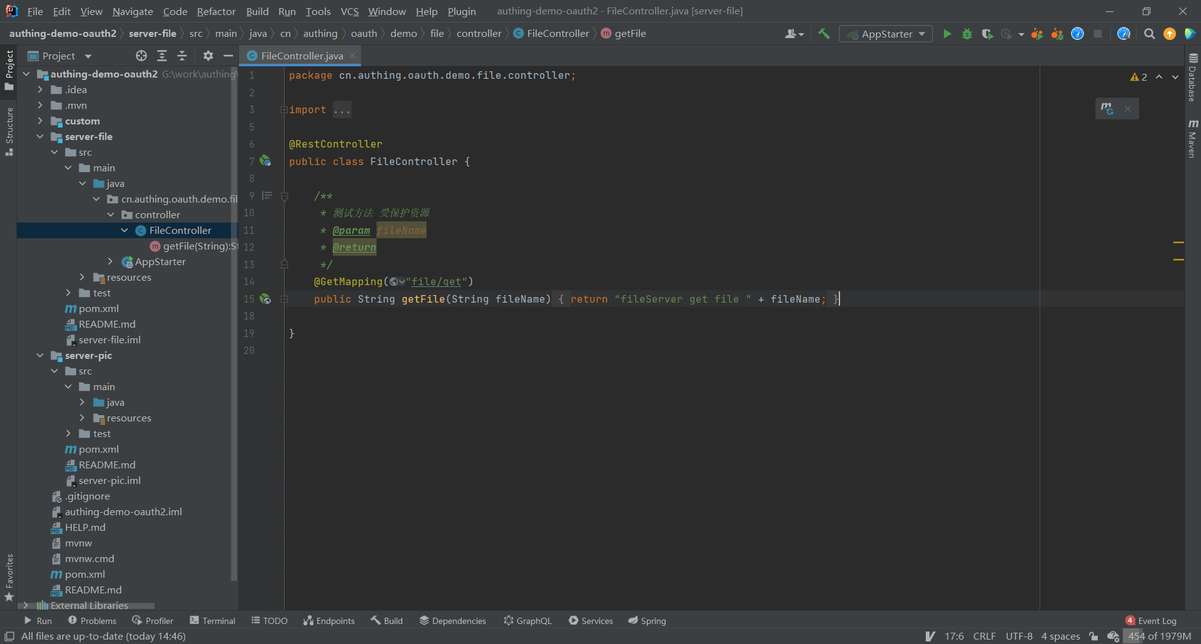Run AppStarter with the green play icon
The width and height of the screenshot is (1201, 644).
[947, 34]
